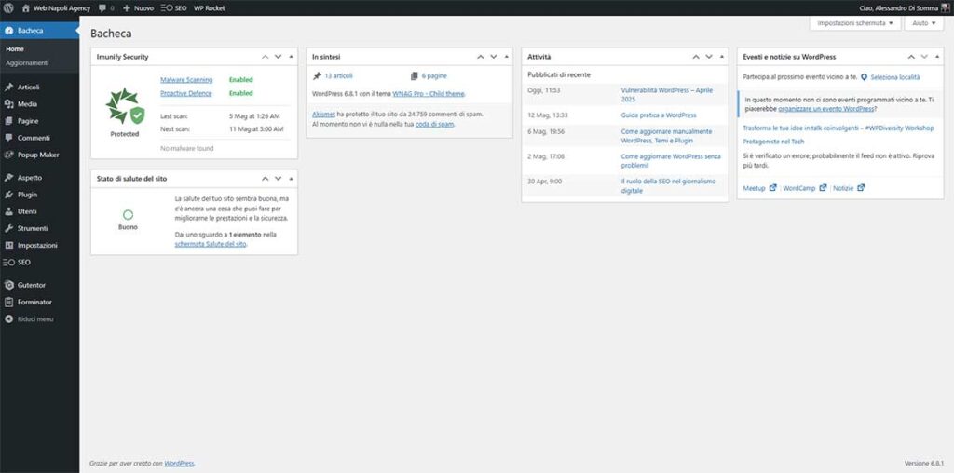Toggle the Attività widget panel closed

click(x=722, y=57)
